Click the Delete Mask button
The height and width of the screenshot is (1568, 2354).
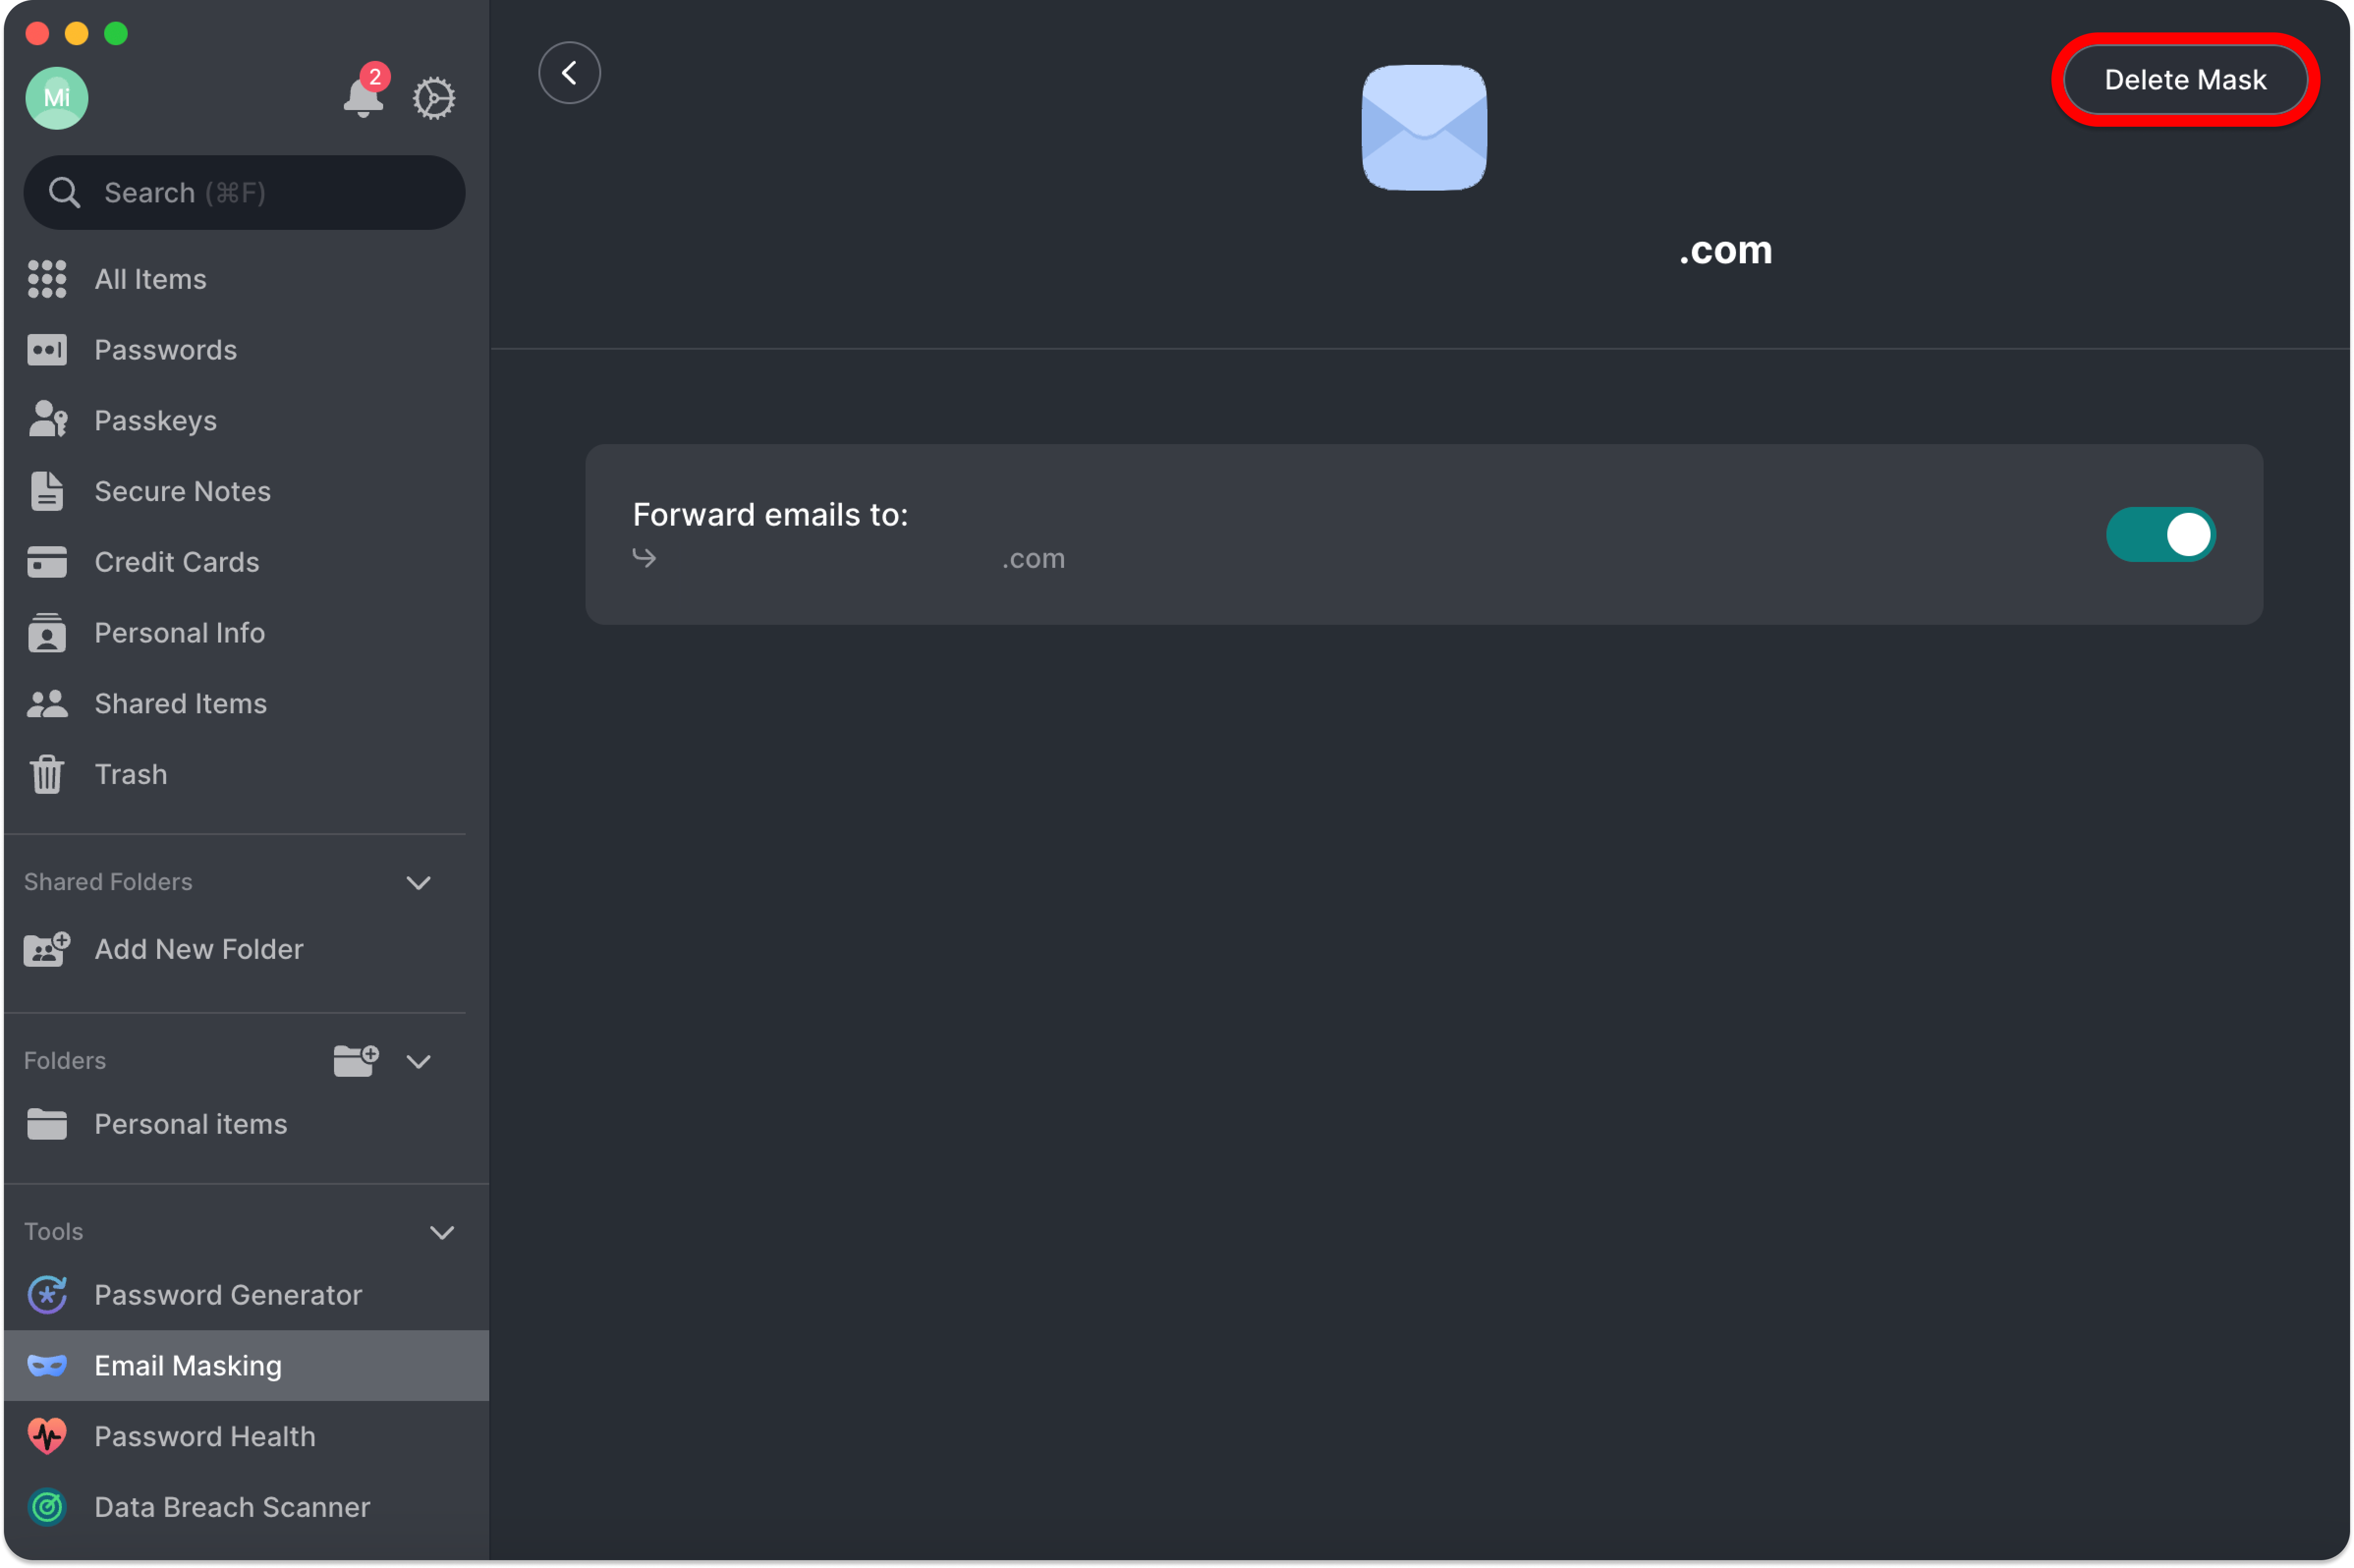pyautogui.click(x=2185, y=79)
